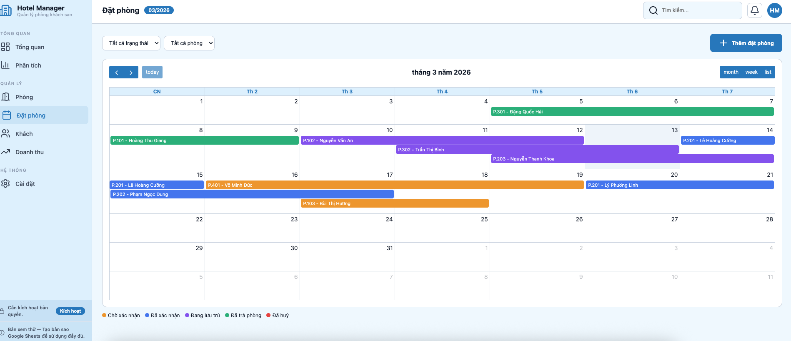Open the HM user avatar menu

774,10
